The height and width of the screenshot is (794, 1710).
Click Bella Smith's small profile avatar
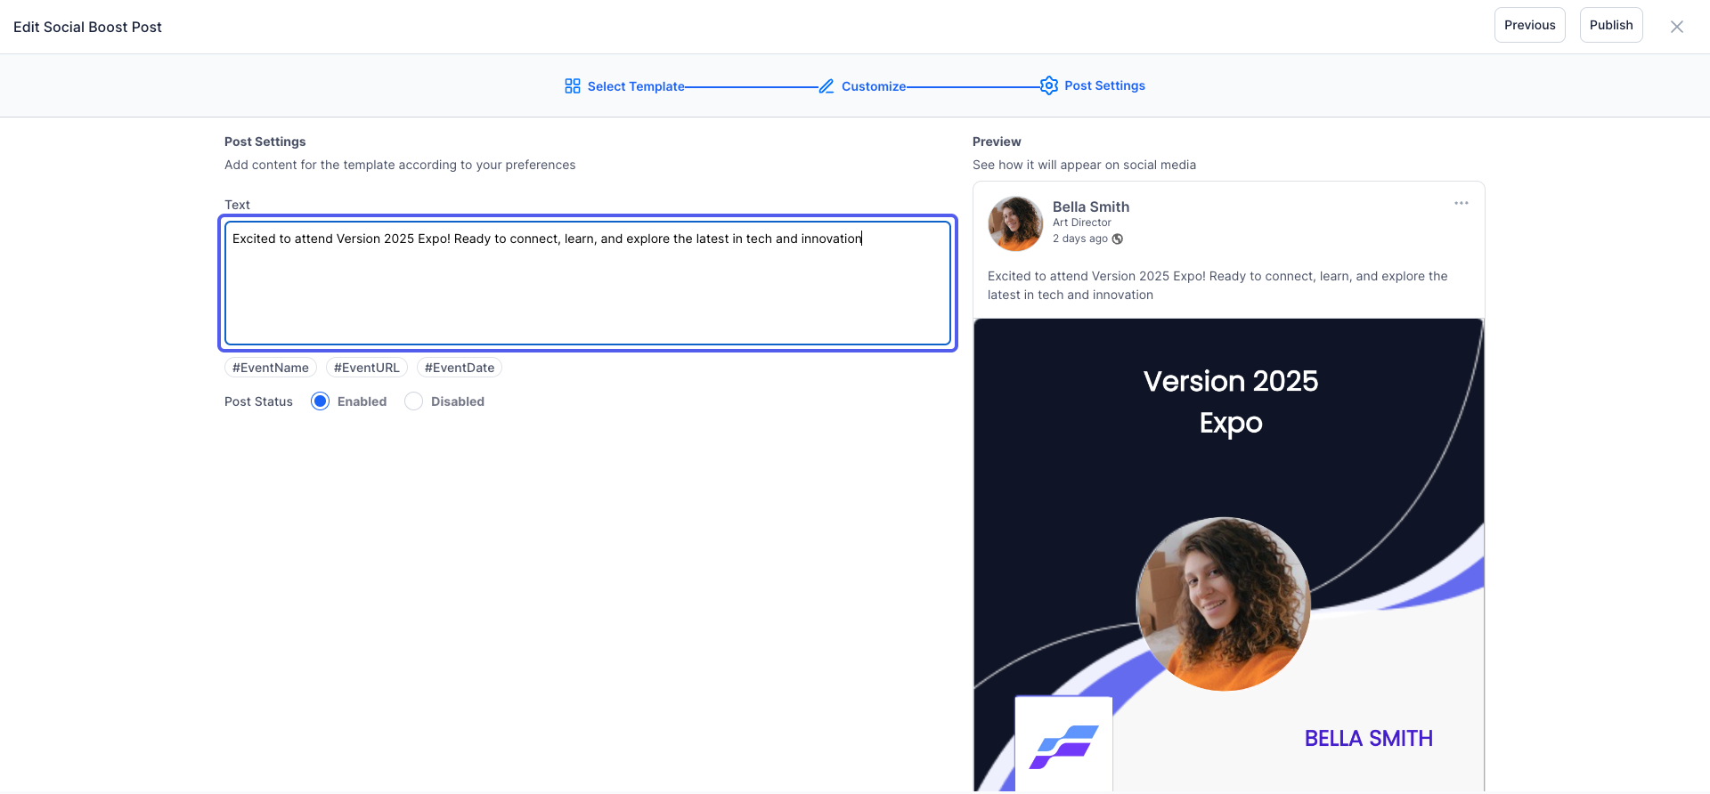[1015, 223]
